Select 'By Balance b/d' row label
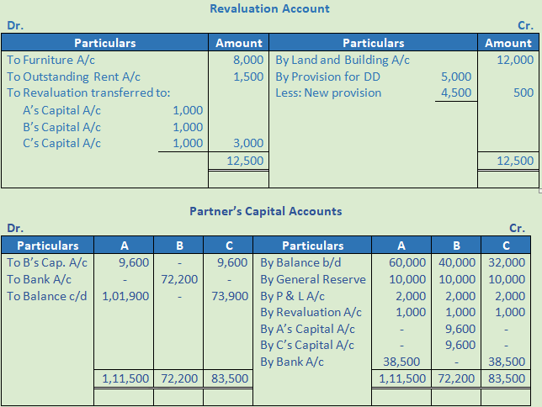This screenshot has width=542, height=407. coord(300,263)
